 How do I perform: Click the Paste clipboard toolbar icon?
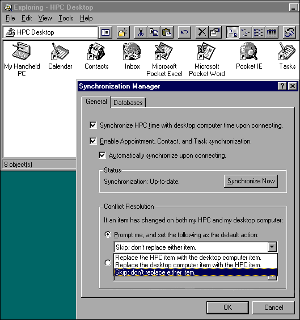point(167,32)
